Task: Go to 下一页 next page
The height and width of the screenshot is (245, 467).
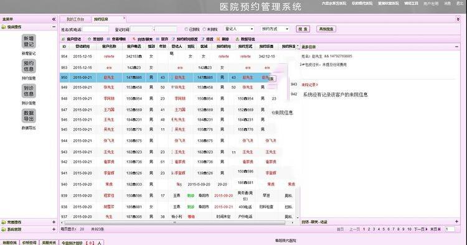Action: point(421,229)
